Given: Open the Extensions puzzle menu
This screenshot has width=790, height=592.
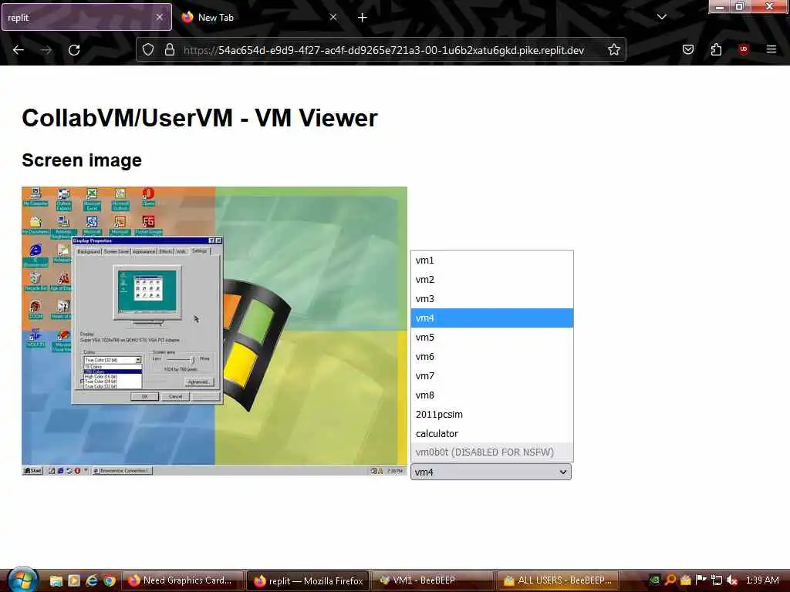Looking at the screenshot, I should (716, 49).
